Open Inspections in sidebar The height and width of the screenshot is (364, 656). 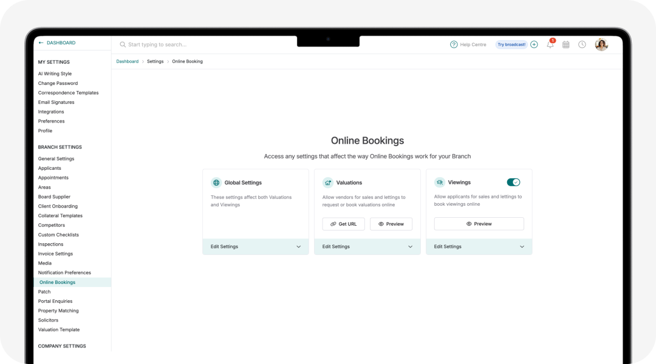point(50,244)
